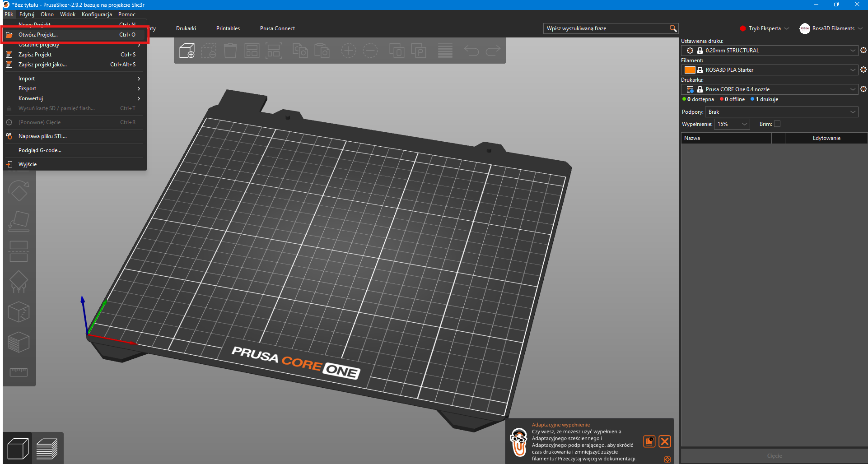Screen dimensions: 868x464
Task: Click the Variable layer height icon
Action: tap(445, 51)
